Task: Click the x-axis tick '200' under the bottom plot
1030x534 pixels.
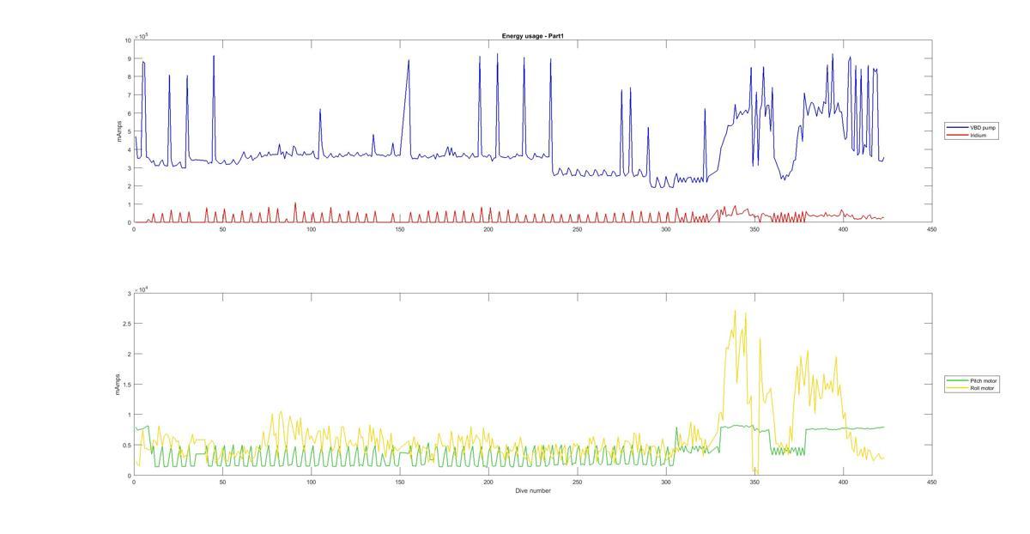Action: click(x=488, y=482)
